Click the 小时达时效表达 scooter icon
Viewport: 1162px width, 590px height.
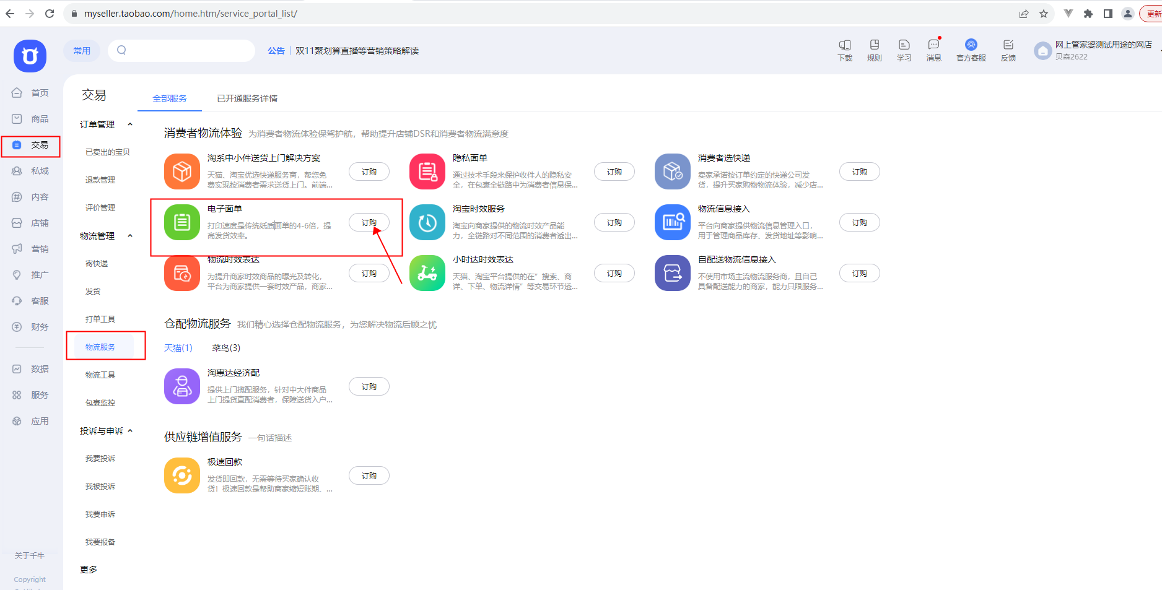tap(427, 273)
